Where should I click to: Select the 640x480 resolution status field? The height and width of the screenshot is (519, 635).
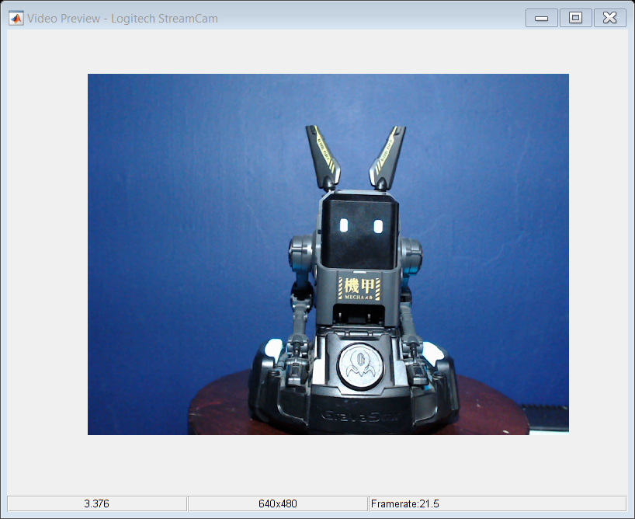point(278,503)
